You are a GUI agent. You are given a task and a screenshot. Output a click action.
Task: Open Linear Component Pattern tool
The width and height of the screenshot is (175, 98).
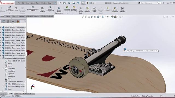click(x=33, y=9)
